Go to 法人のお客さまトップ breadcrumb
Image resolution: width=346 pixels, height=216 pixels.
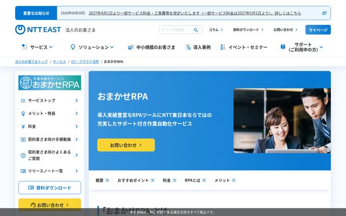31,62
